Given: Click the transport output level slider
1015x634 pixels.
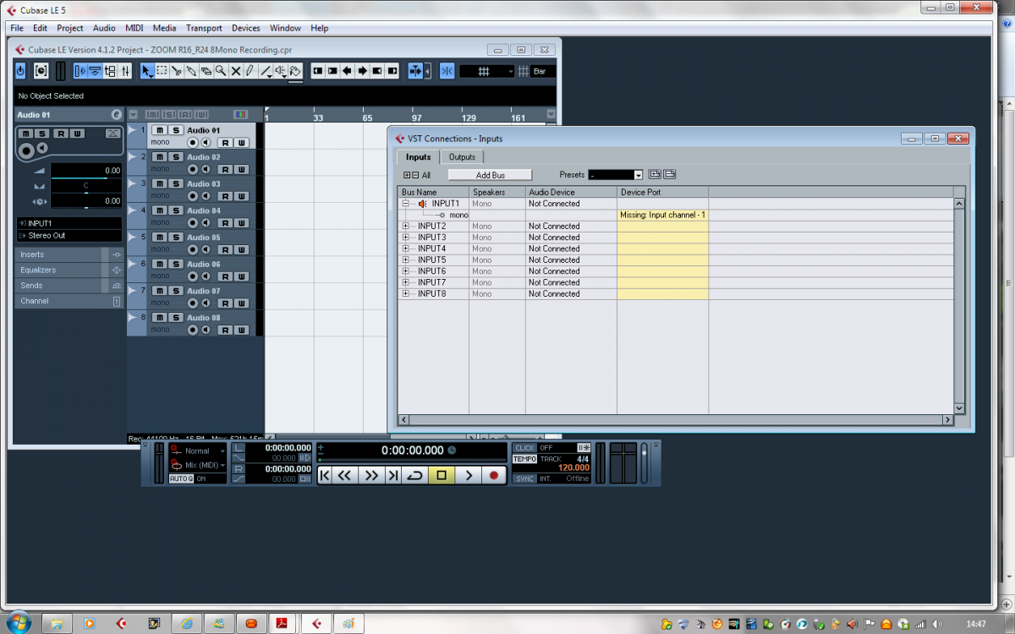Looking at the screenshot, I should click(644, 462).
